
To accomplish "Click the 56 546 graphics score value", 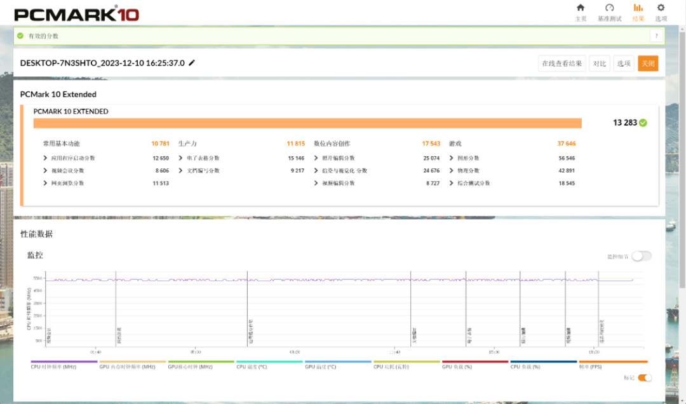I will tap(567, 158).
